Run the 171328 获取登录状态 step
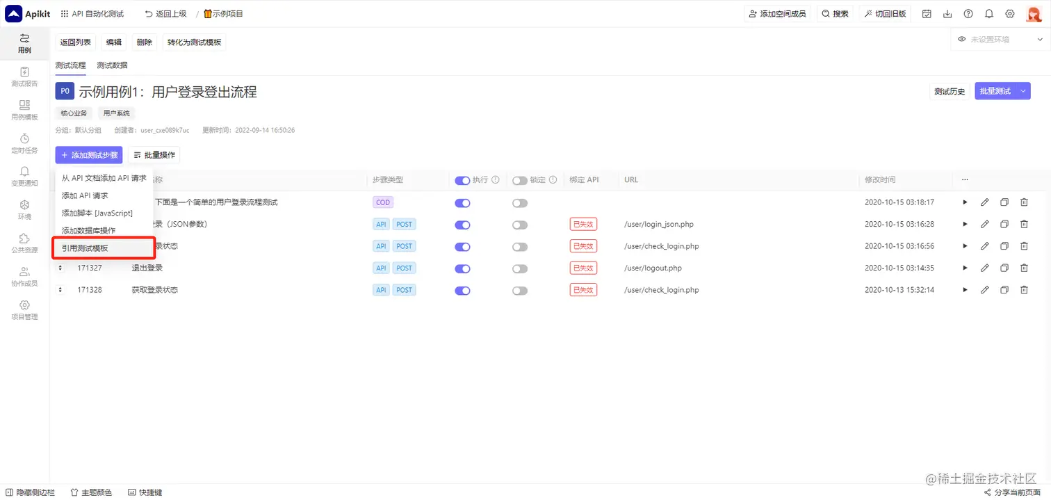This screenshot has height=500, width=1051. point(965,290)
